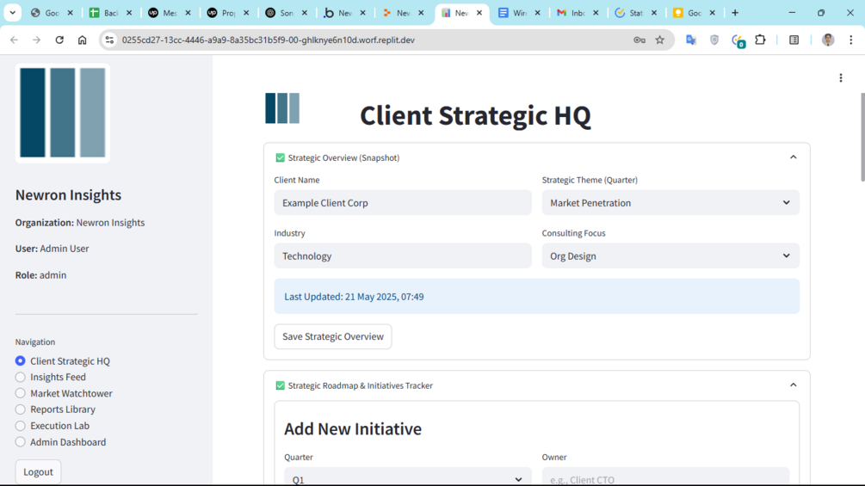Click the Client Strategic HQ page title

[475, 116]
